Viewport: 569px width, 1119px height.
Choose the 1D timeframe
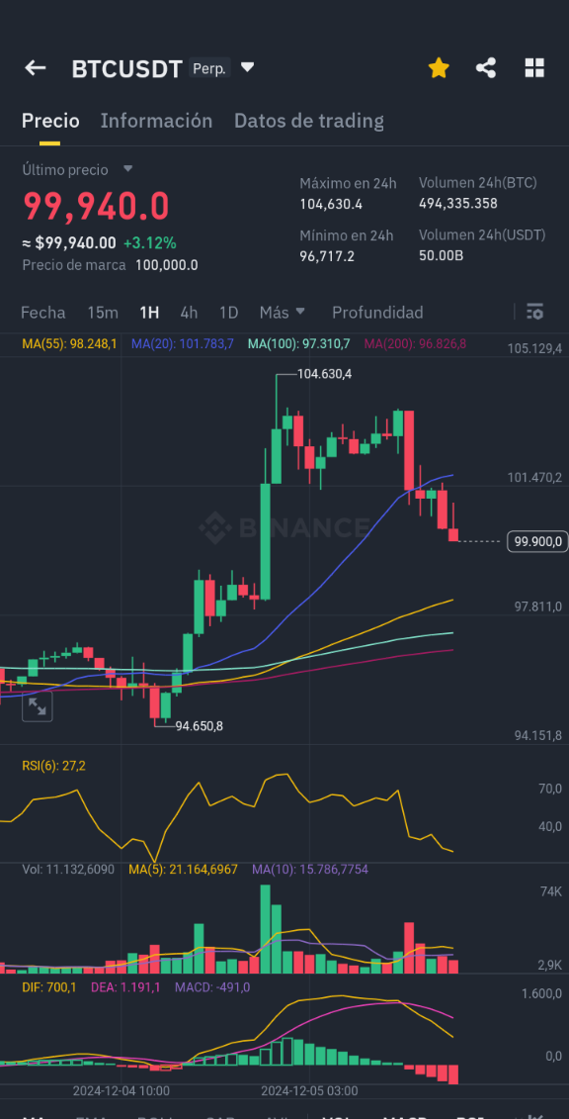coord(228,313)
